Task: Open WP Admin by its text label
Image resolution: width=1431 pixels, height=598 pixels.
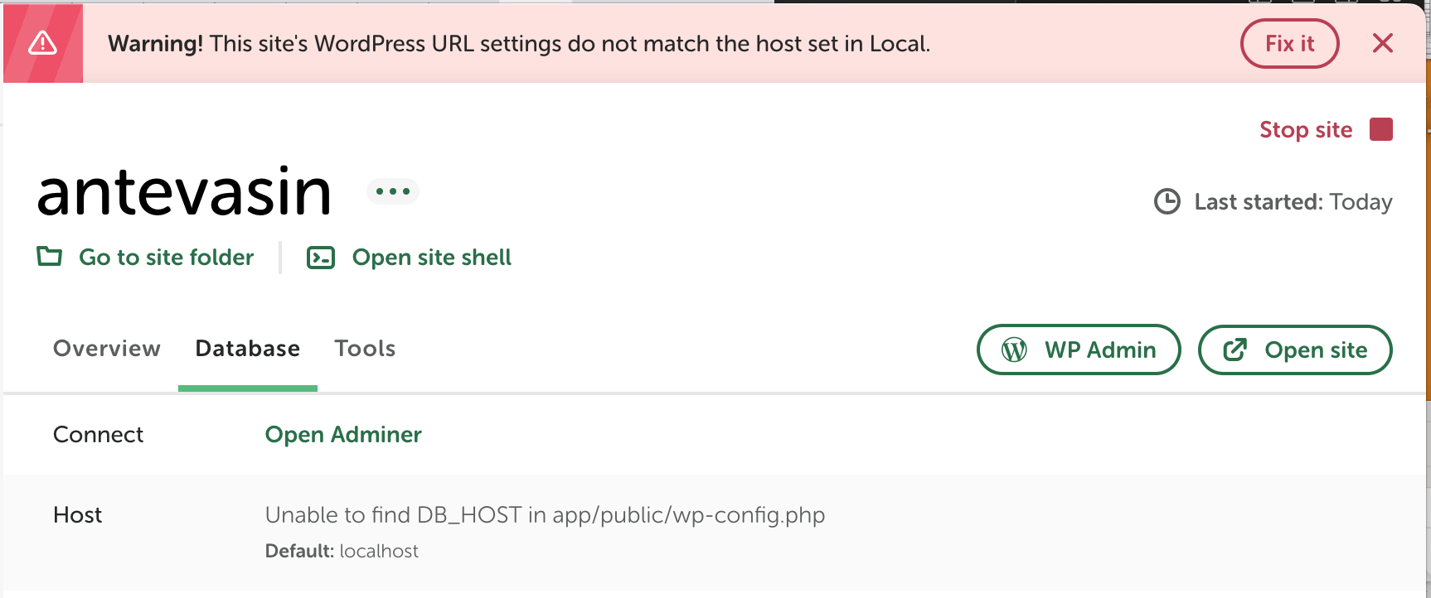Action: [1099, 350]
